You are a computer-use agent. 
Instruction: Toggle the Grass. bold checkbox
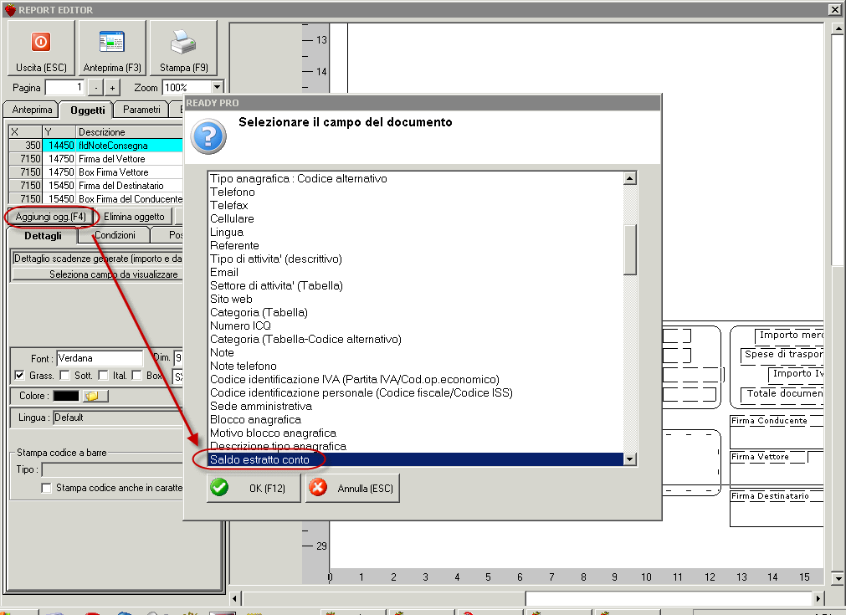pos(19,376)
